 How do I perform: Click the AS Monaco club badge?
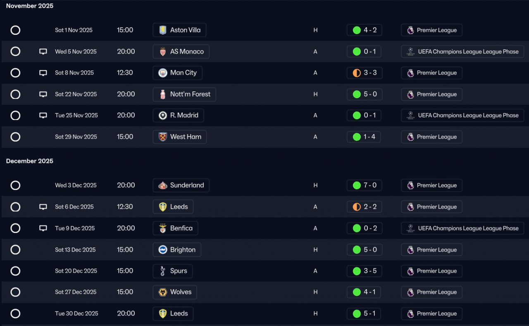pos(163,52)
